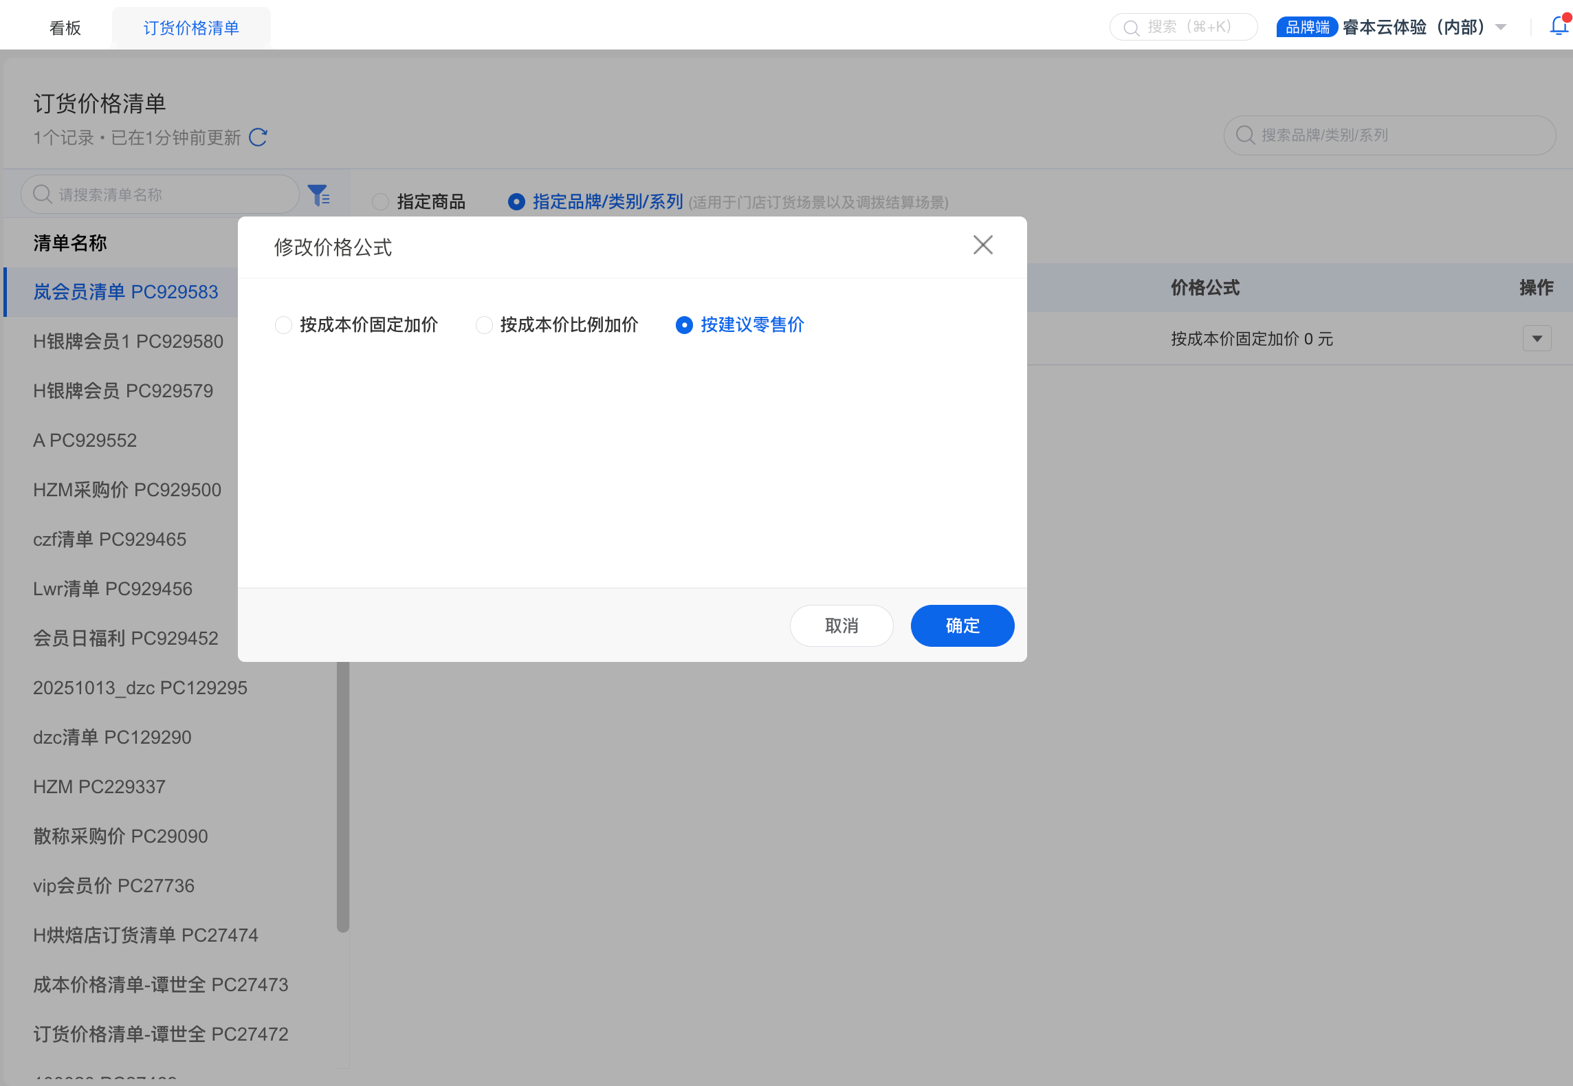Select the 指定商品 radio button

coord(380,202)
